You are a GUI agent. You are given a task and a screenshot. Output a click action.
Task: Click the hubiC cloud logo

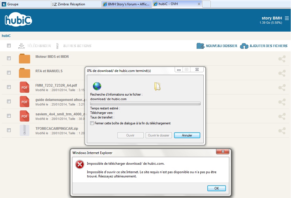tap(18, 20)
